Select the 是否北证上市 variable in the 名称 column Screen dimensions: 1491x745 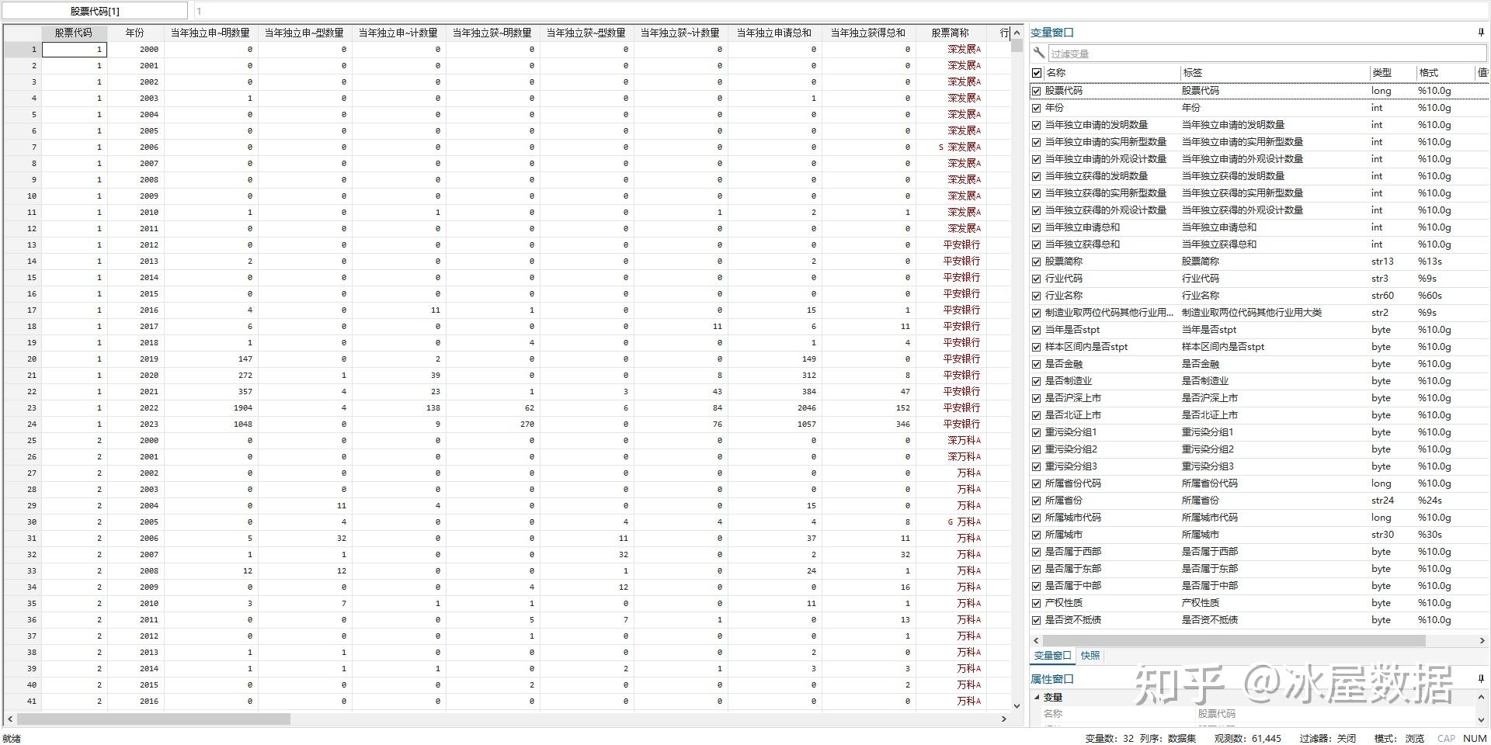click(1073, 415)
